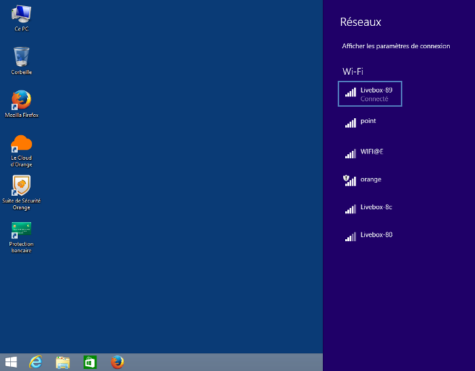Select the unsecured orange Wi-Fi network
Screen dimensions: 475x371
pyautogui.click(x=370, y=179)
